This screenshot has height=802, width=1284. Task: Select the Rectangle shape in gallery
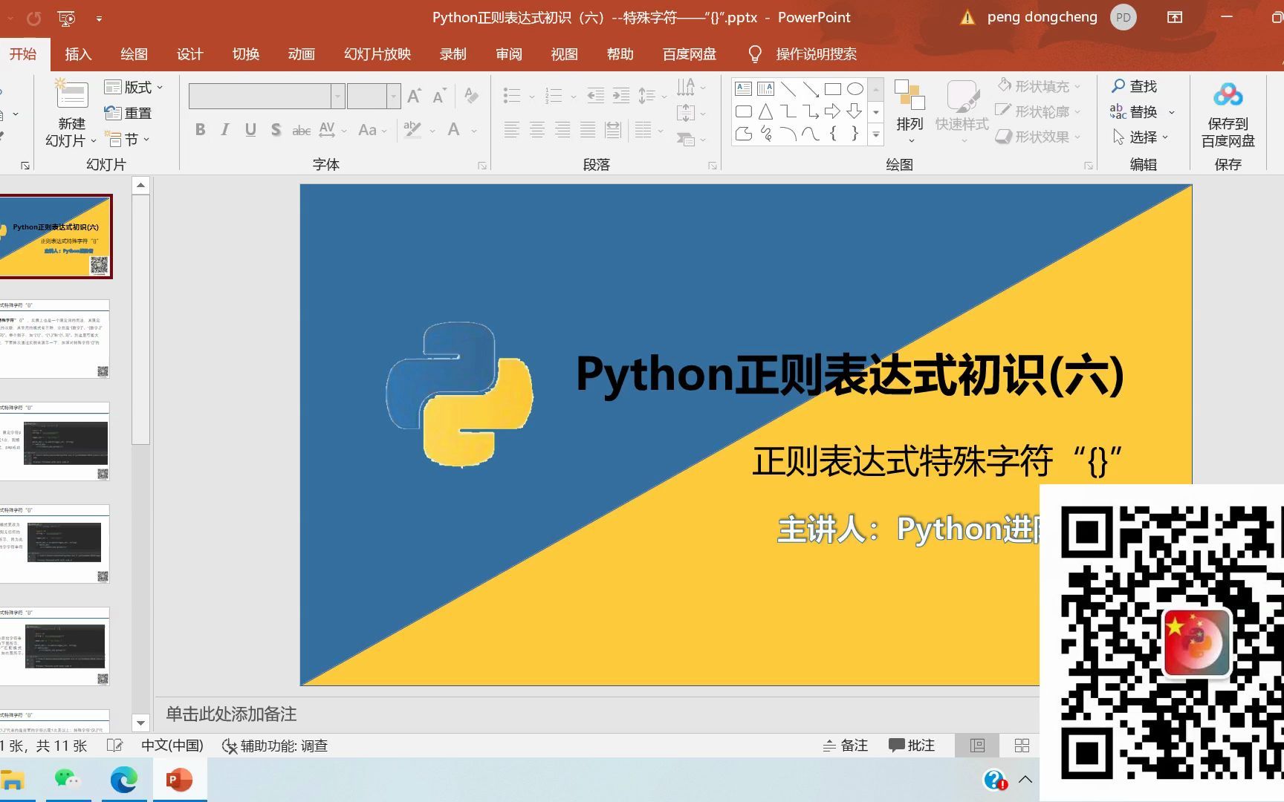coord(833,89)
